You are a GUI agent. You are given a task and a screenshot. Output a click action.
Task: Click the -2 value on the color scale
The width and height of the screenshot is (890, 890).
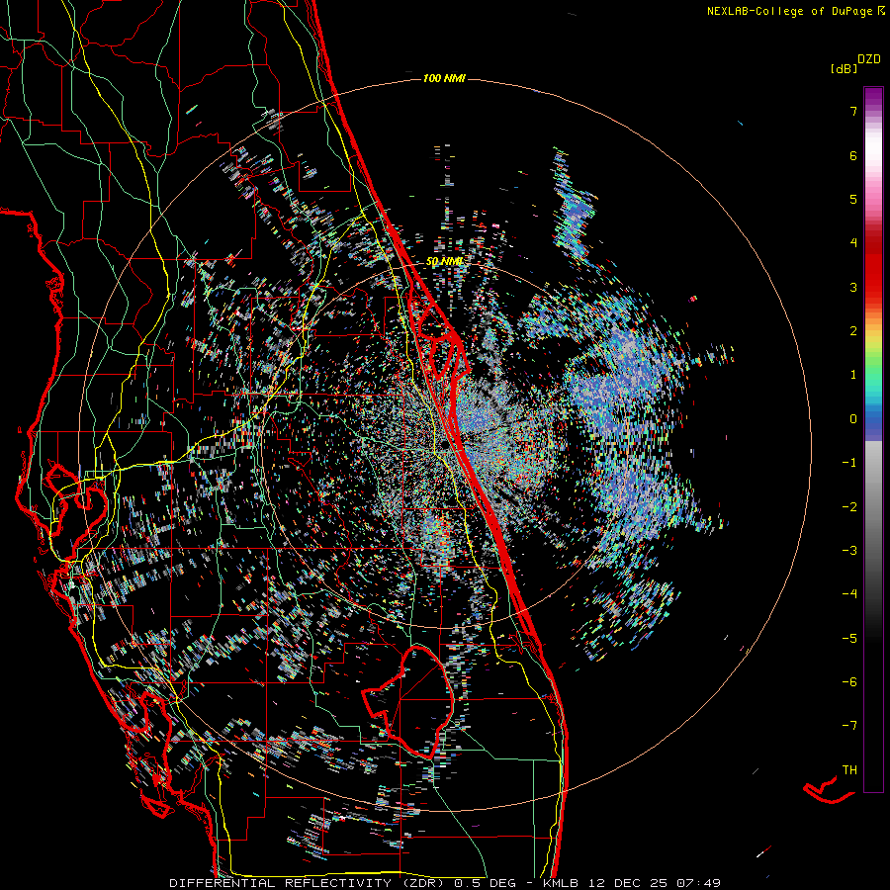[849, 507]
